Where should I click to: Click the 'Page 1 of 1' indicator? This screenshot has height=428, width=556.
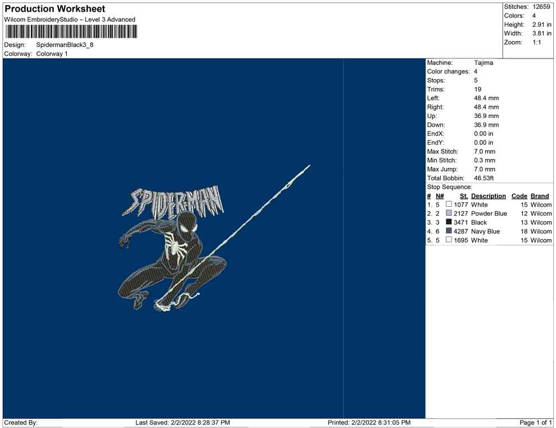(x=535, y=423)
